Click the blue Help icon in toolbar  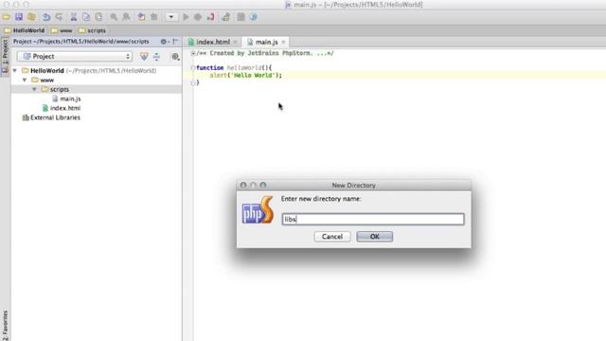click(253, 17)
